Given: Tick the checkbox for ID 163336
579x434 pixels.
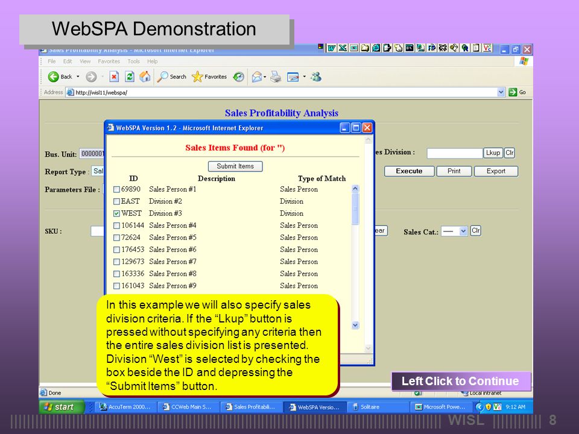Looking at the screenshot, I should click(x=116, y=274).
